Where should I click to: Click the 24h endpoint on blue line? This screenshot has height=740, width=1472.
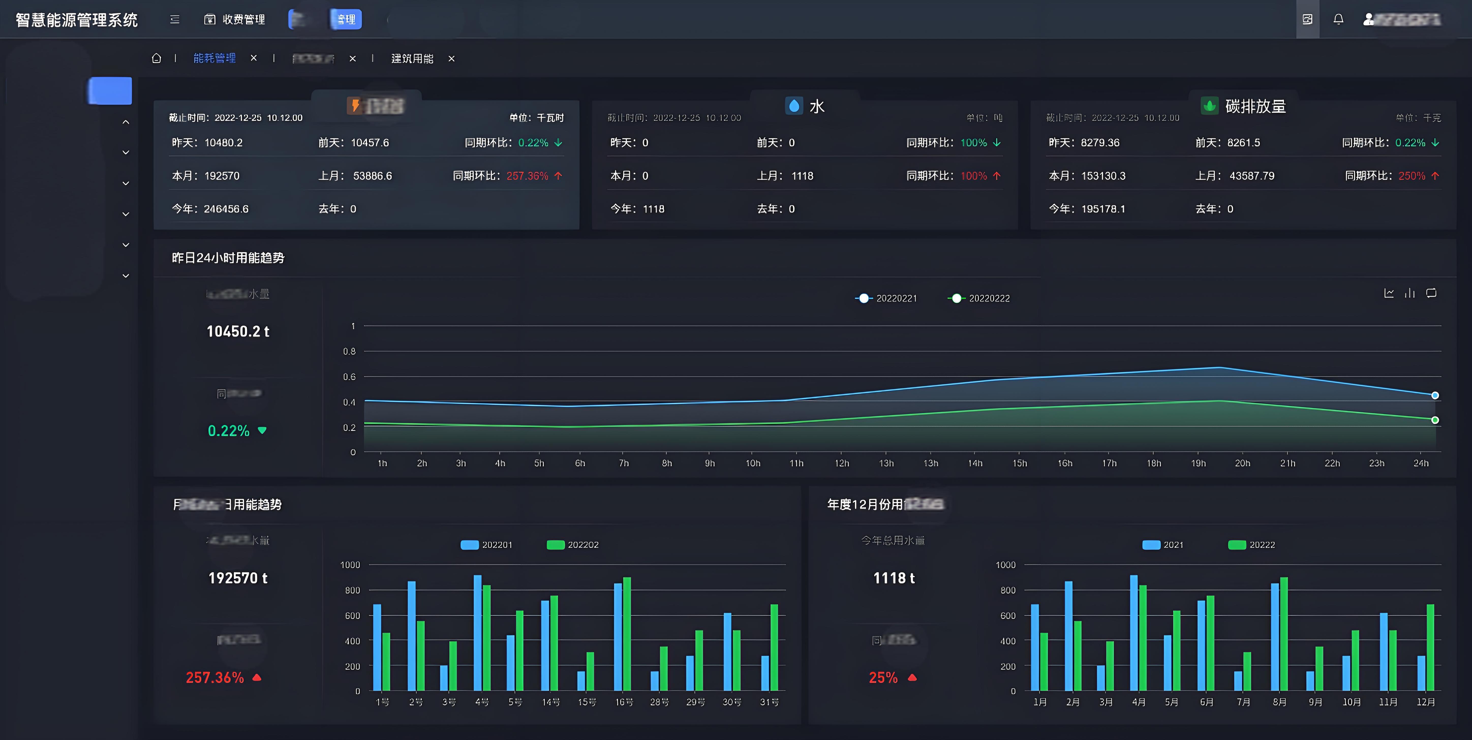tap(1435, 395)
